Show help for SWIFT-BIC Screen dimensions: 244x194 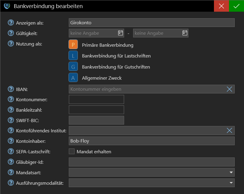click(x=11, y=120)
